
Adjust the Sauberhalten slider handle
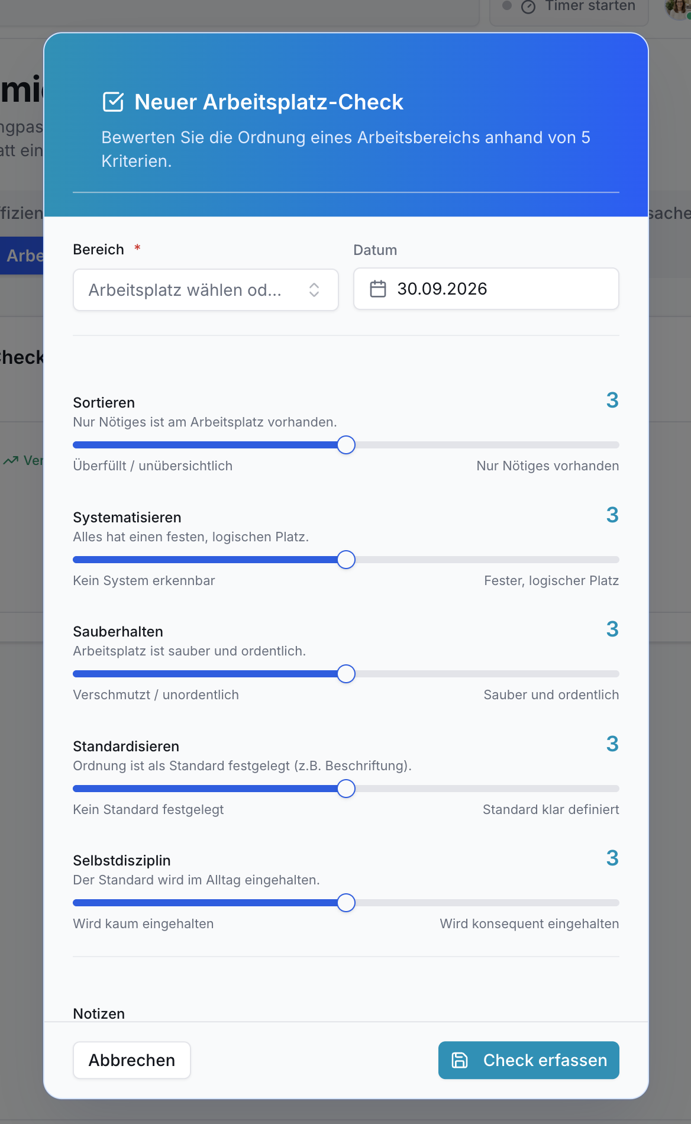(346, 674)
